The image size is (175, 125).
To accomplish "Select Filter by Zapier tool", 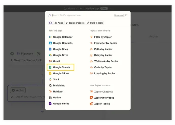I will 101,37.
